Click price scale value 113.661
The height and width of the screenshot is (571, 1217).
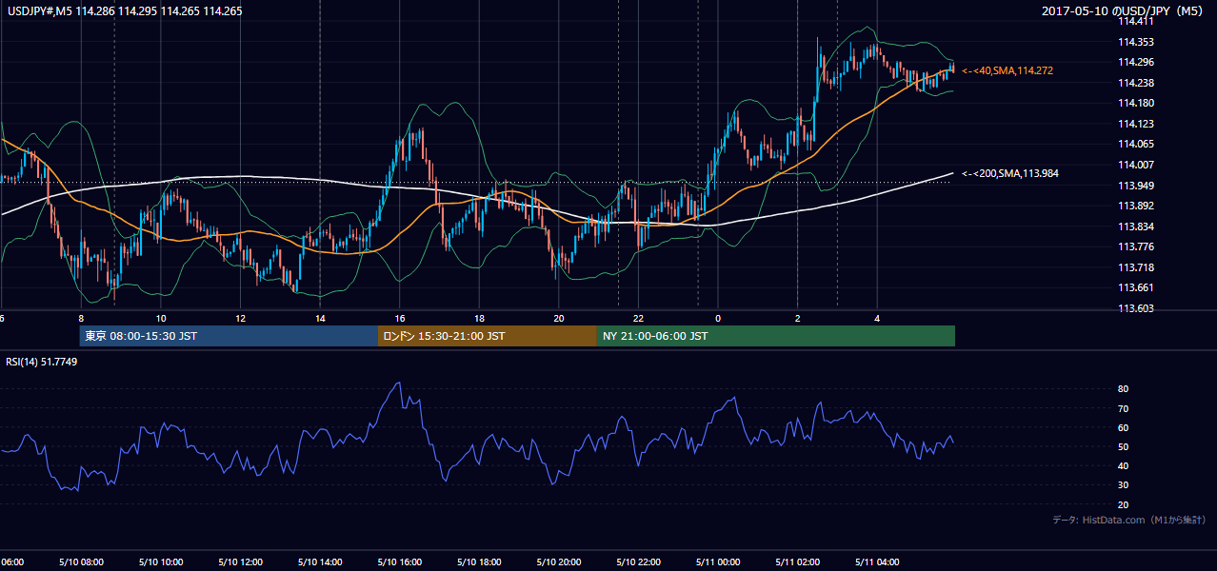coord(1135,288)
